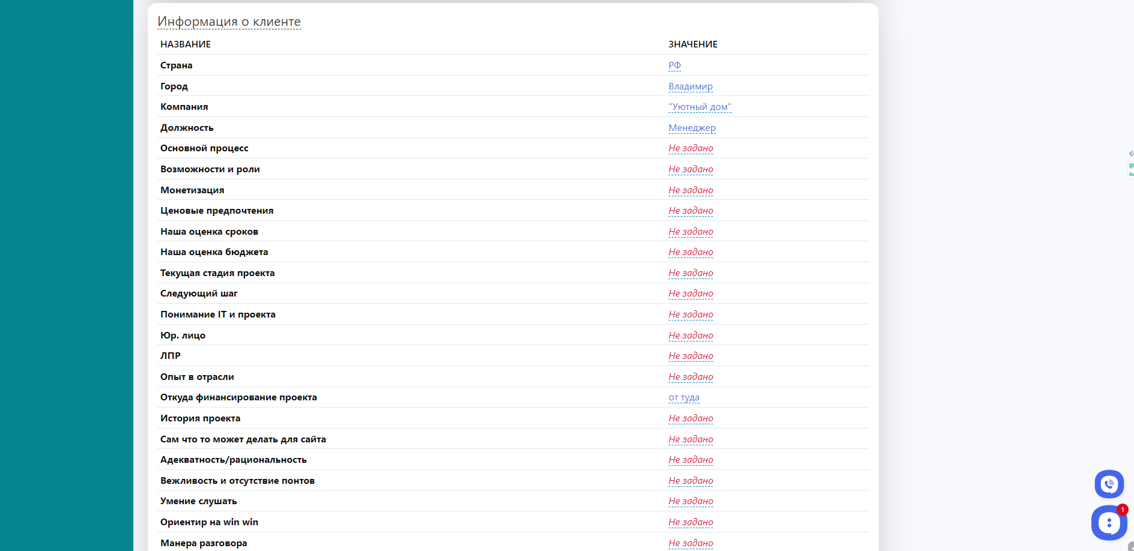Edit the ЛПР field value

tap(691, 356)
